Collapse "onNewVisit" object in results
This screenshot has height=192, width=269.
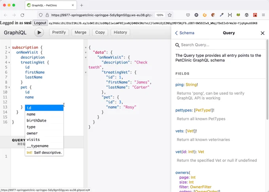(x=85, y=58)
